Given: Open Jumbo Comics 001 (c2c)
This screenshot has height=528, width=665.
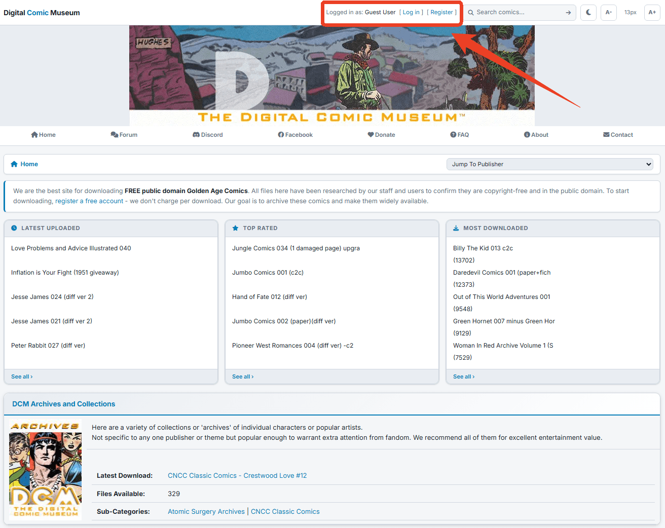Looking at the screenshot, I should coord(268,273).
